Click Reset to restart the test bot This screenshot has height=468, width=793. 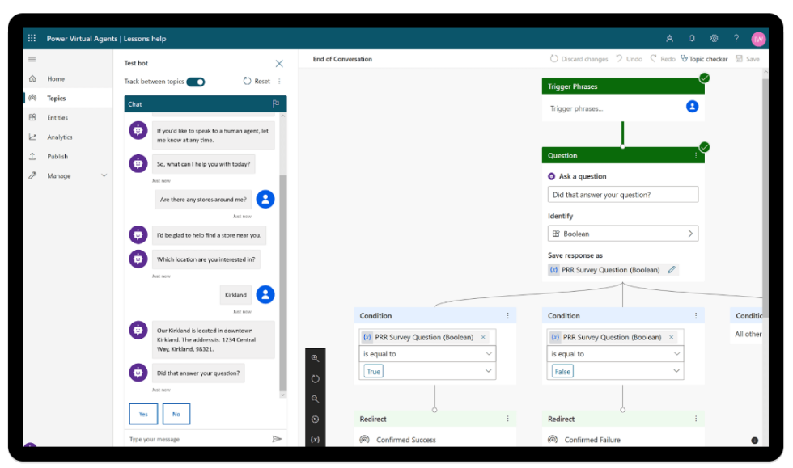[257, 82]
